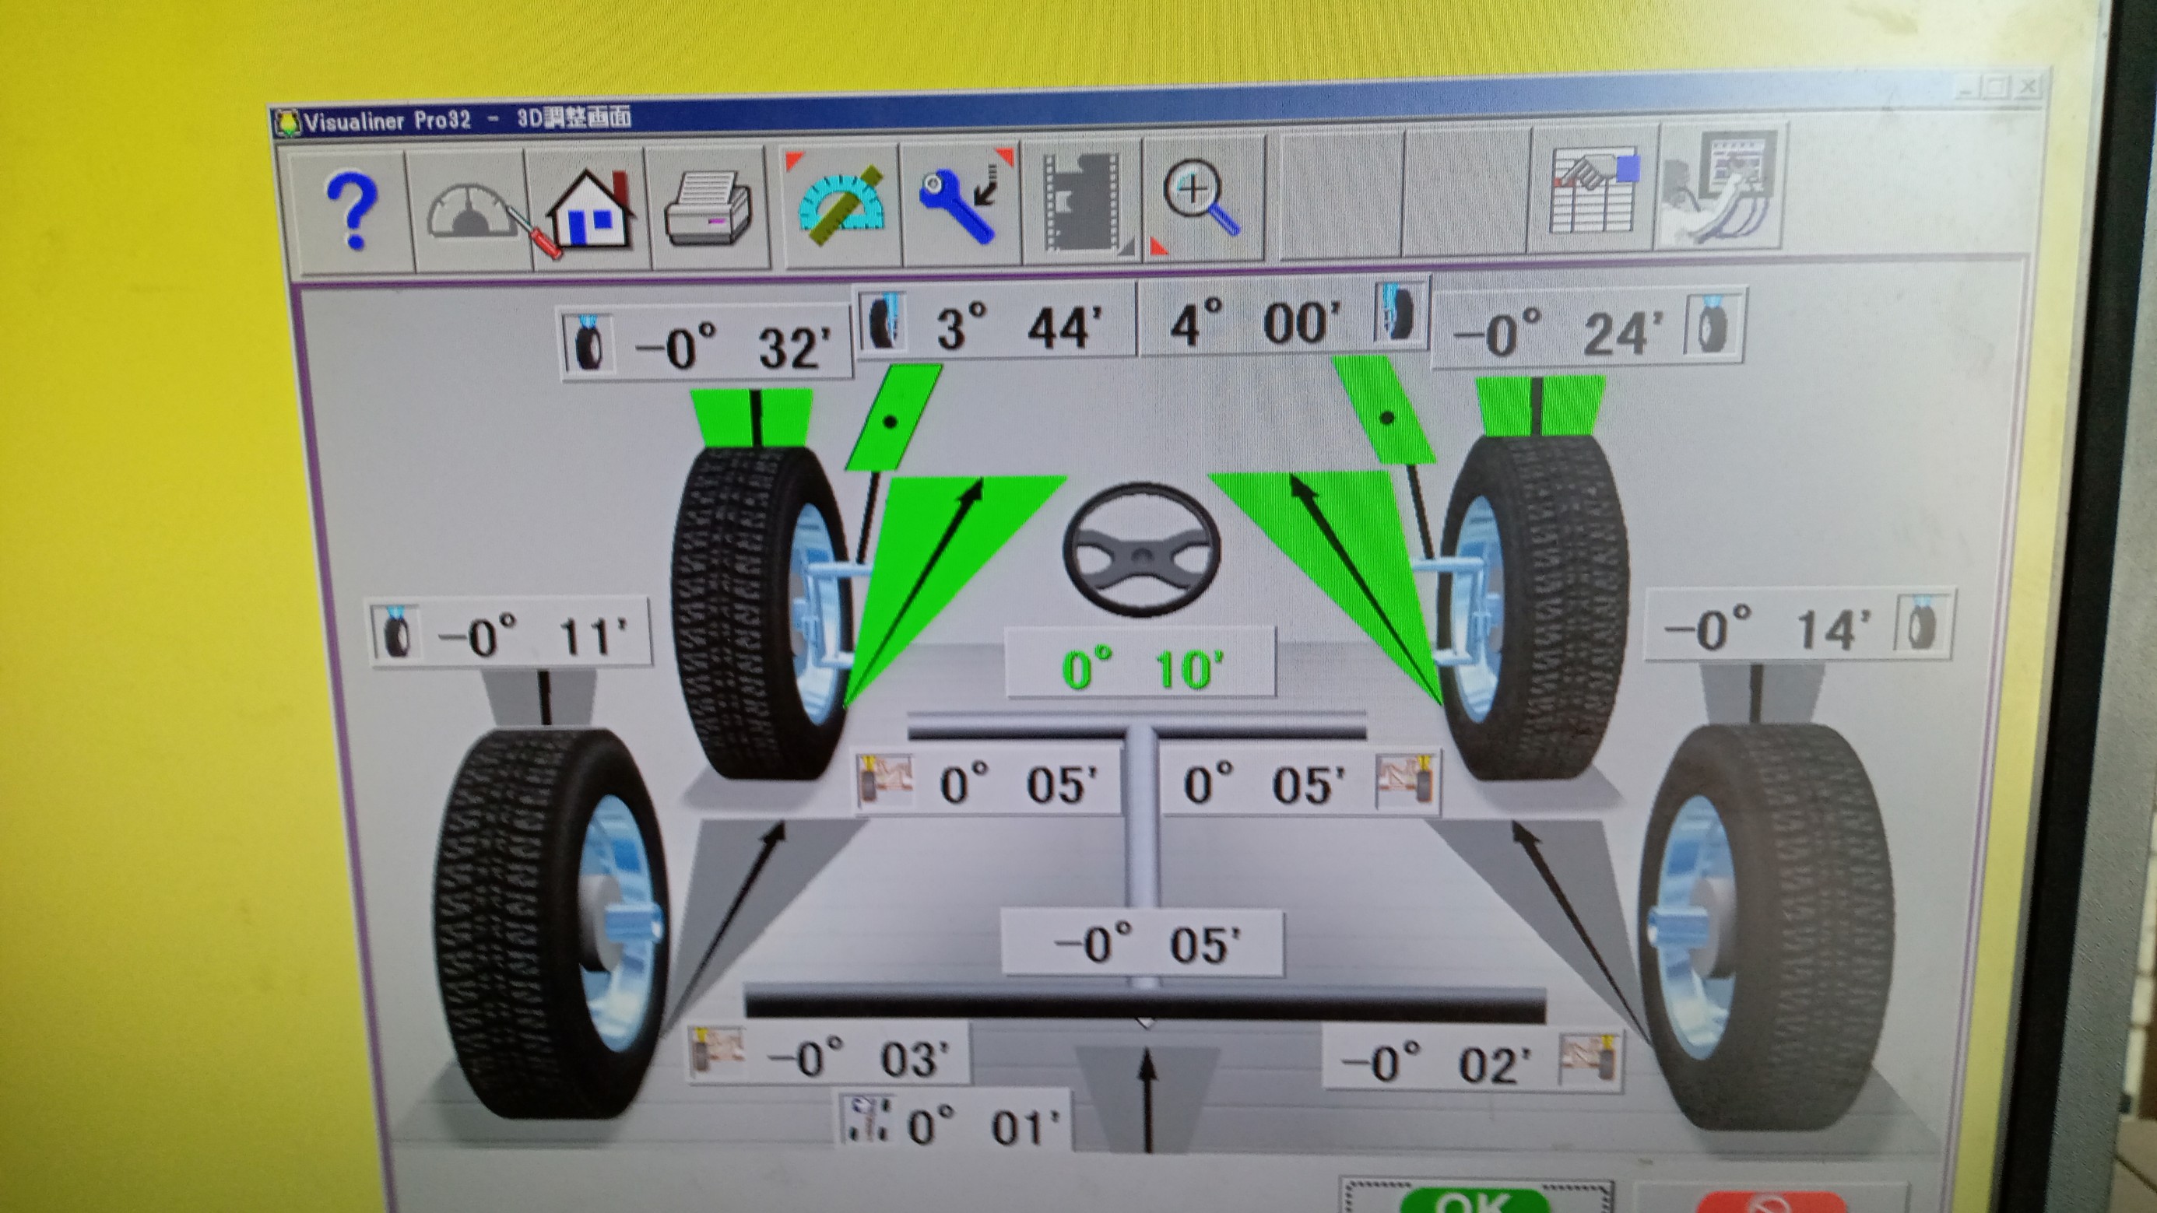Viewport: 2157px width, 1213px height.
Task: Click the printer icon to print
Action: pos(708,209)
